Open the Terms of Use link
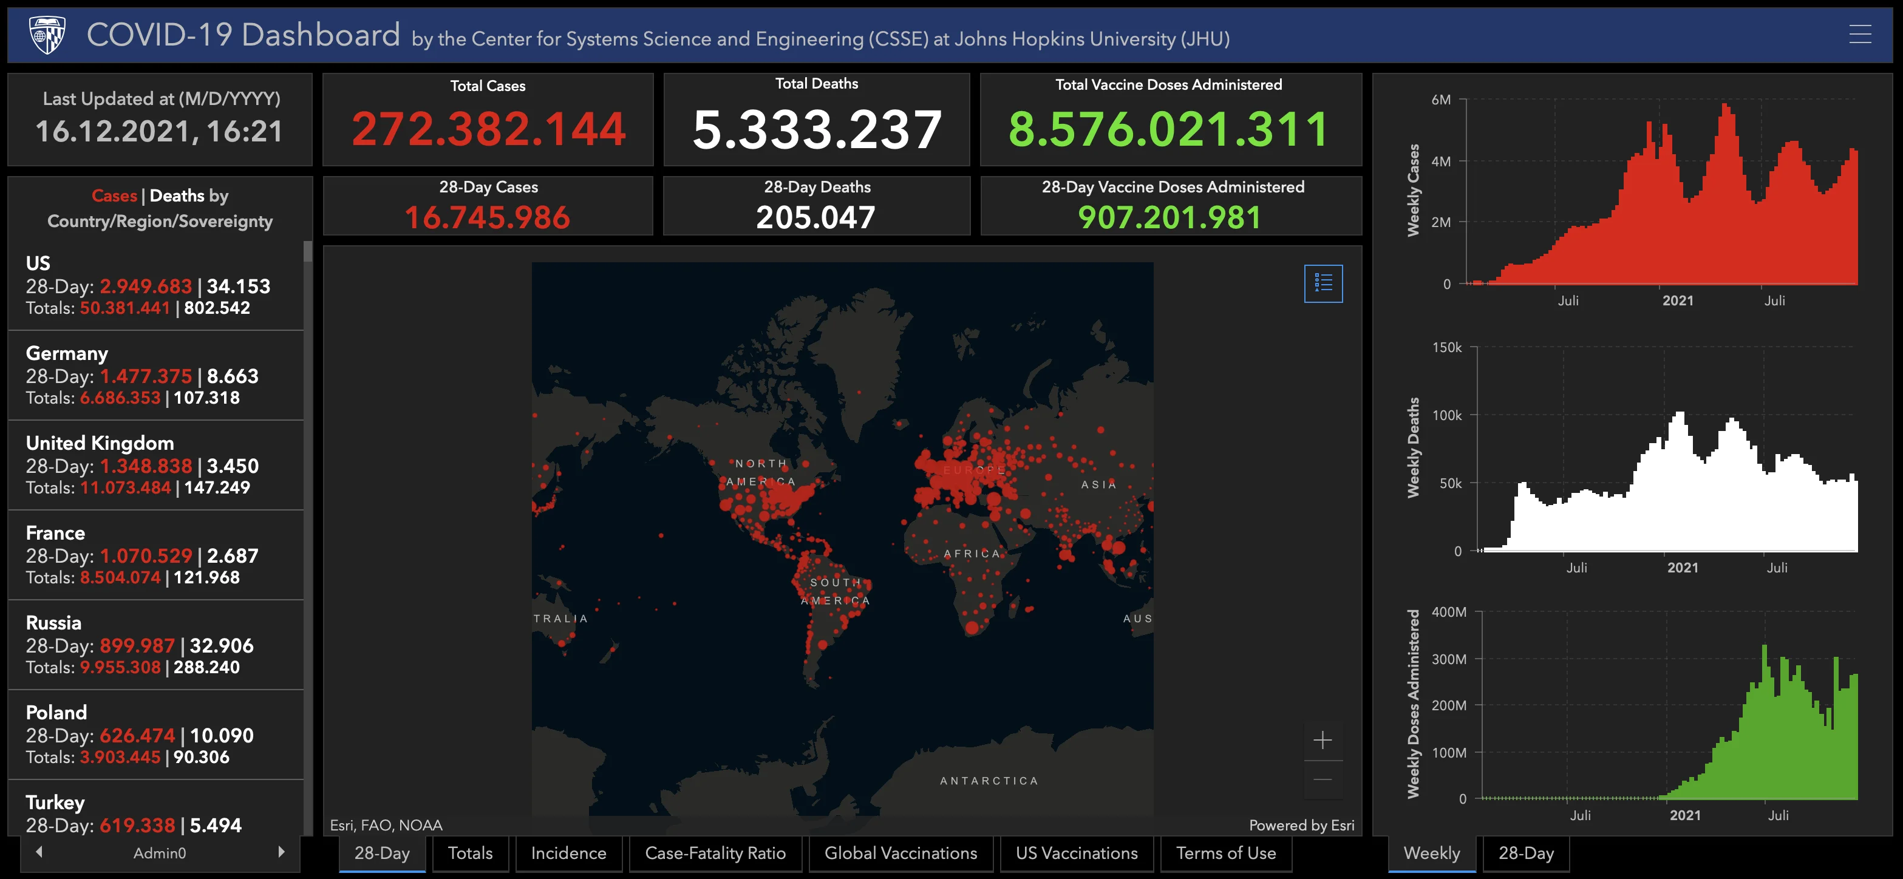Screen dimensions: 1903x879 coord(1225,853)
